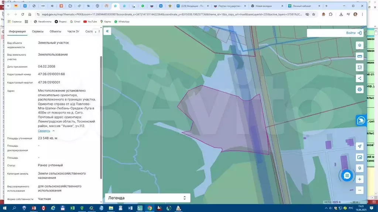This screenshot has height=212, width=378.
Task: Collapse the address text via Свернуть chevron
Action: (x=54, y=131)
